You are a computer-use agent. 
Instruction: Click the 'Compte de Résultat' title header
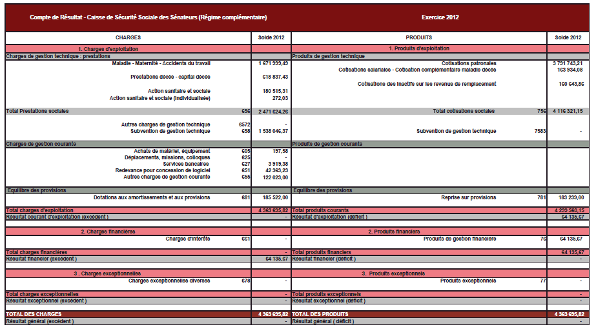(x=148, y=17)
